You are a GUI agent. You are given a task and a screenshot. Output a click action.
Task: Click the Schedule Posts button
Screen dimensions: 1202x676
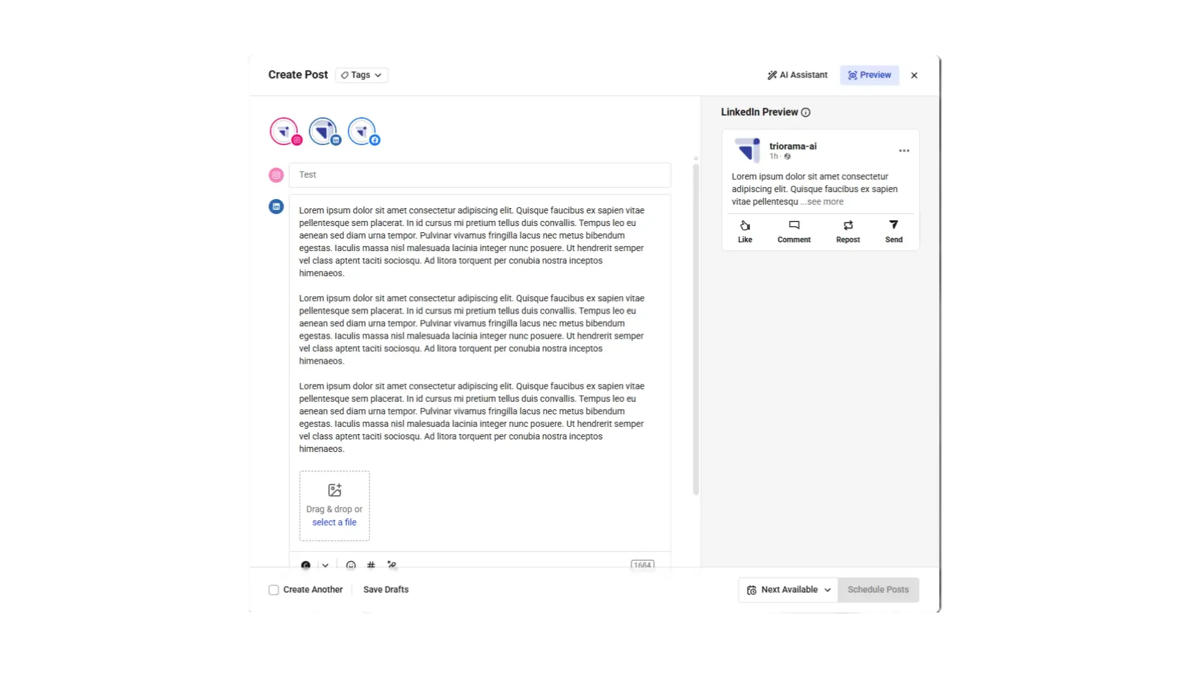click(x=878, y=590)
